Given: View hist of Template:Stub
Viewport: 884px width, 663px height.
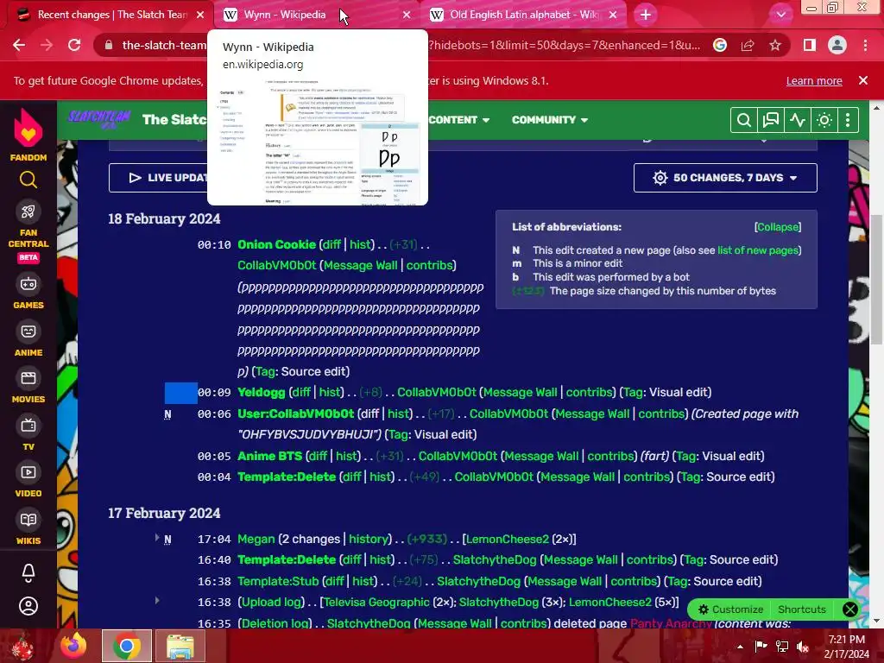Looking at the screenshot, I should coord(363,581).
